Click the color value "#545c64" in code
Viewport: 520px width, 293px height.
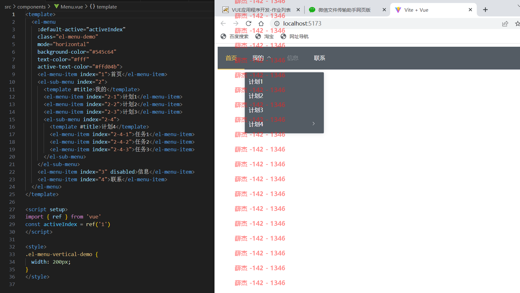click(x=103, y=52)
